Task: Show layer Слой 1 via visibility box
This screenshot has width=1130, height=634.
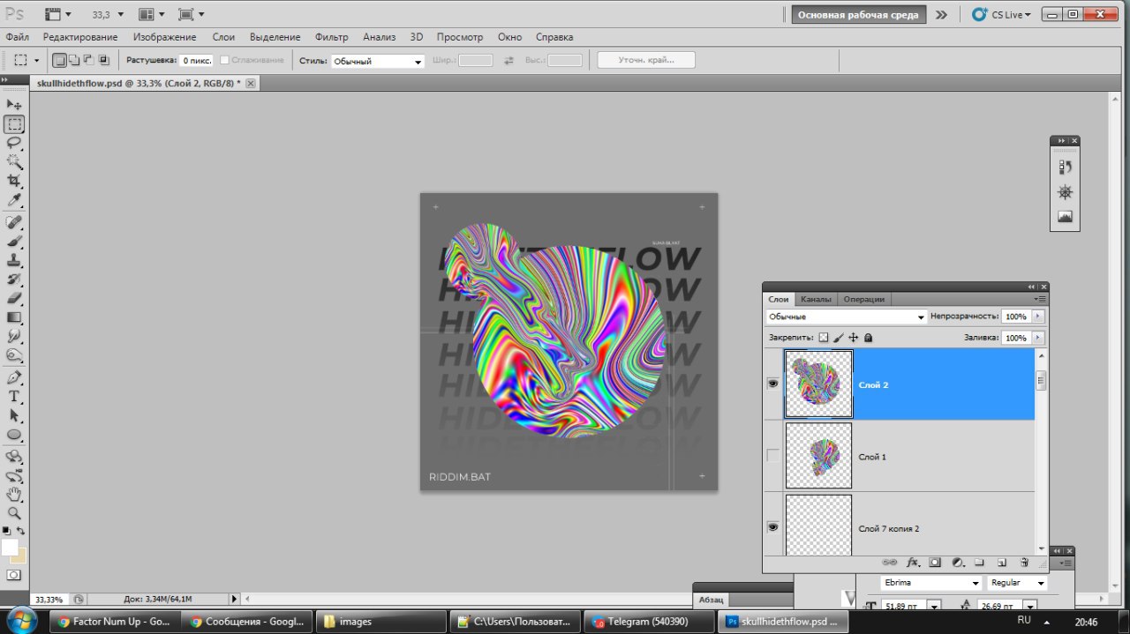Action: [x=773, y=456]
